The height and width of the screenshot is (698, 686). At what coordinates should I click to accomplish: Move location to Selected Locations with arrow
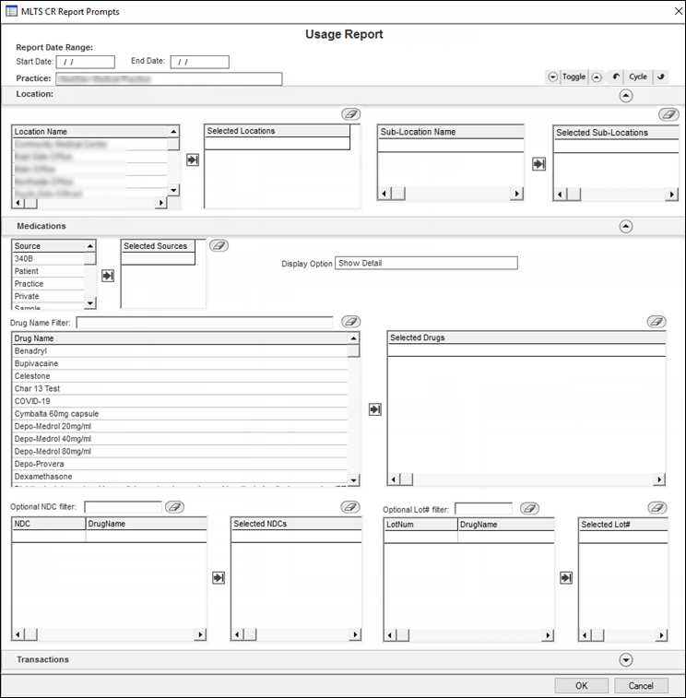tap(193, 160)
